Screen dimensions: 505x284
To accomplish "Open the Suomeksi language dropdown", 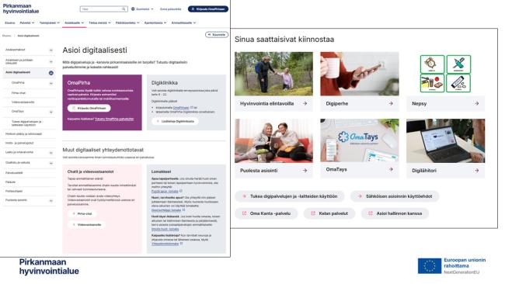I will [x=142, y=9].
